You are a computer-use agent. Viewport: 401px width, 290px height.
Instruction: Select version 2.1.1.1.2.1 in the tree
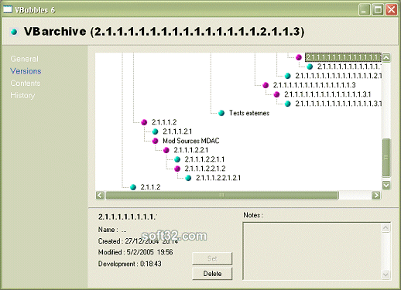pyautogui.click(x=177, y=131)
